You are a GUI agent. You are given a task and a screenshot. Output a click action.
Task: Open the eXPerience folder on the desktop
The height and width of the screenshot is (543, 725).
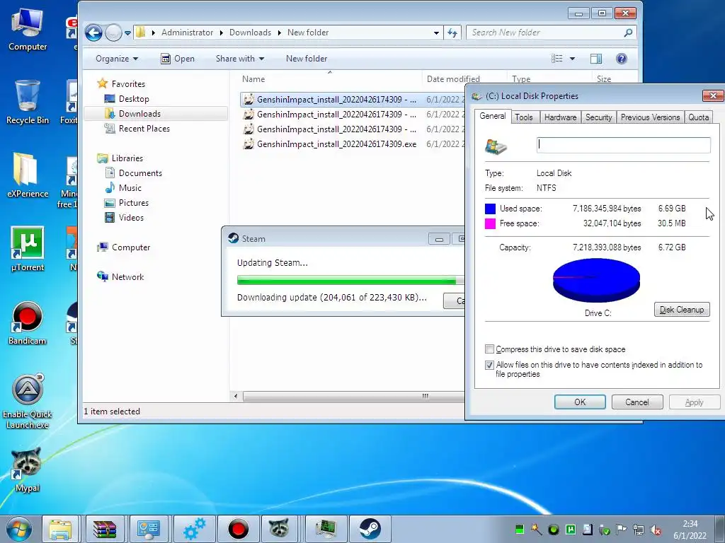pyautogui.click(x=28, y=175)
